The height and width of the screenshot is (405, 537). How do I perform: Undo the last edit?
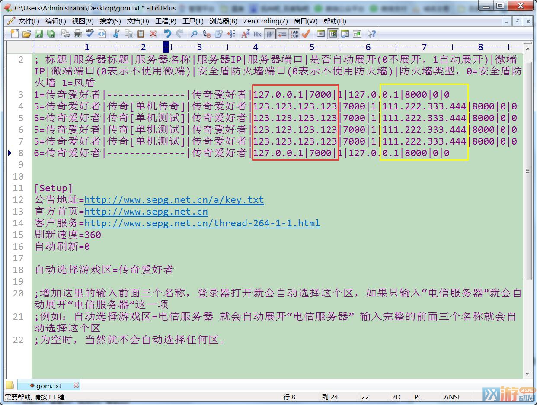[x=167, y=34]
